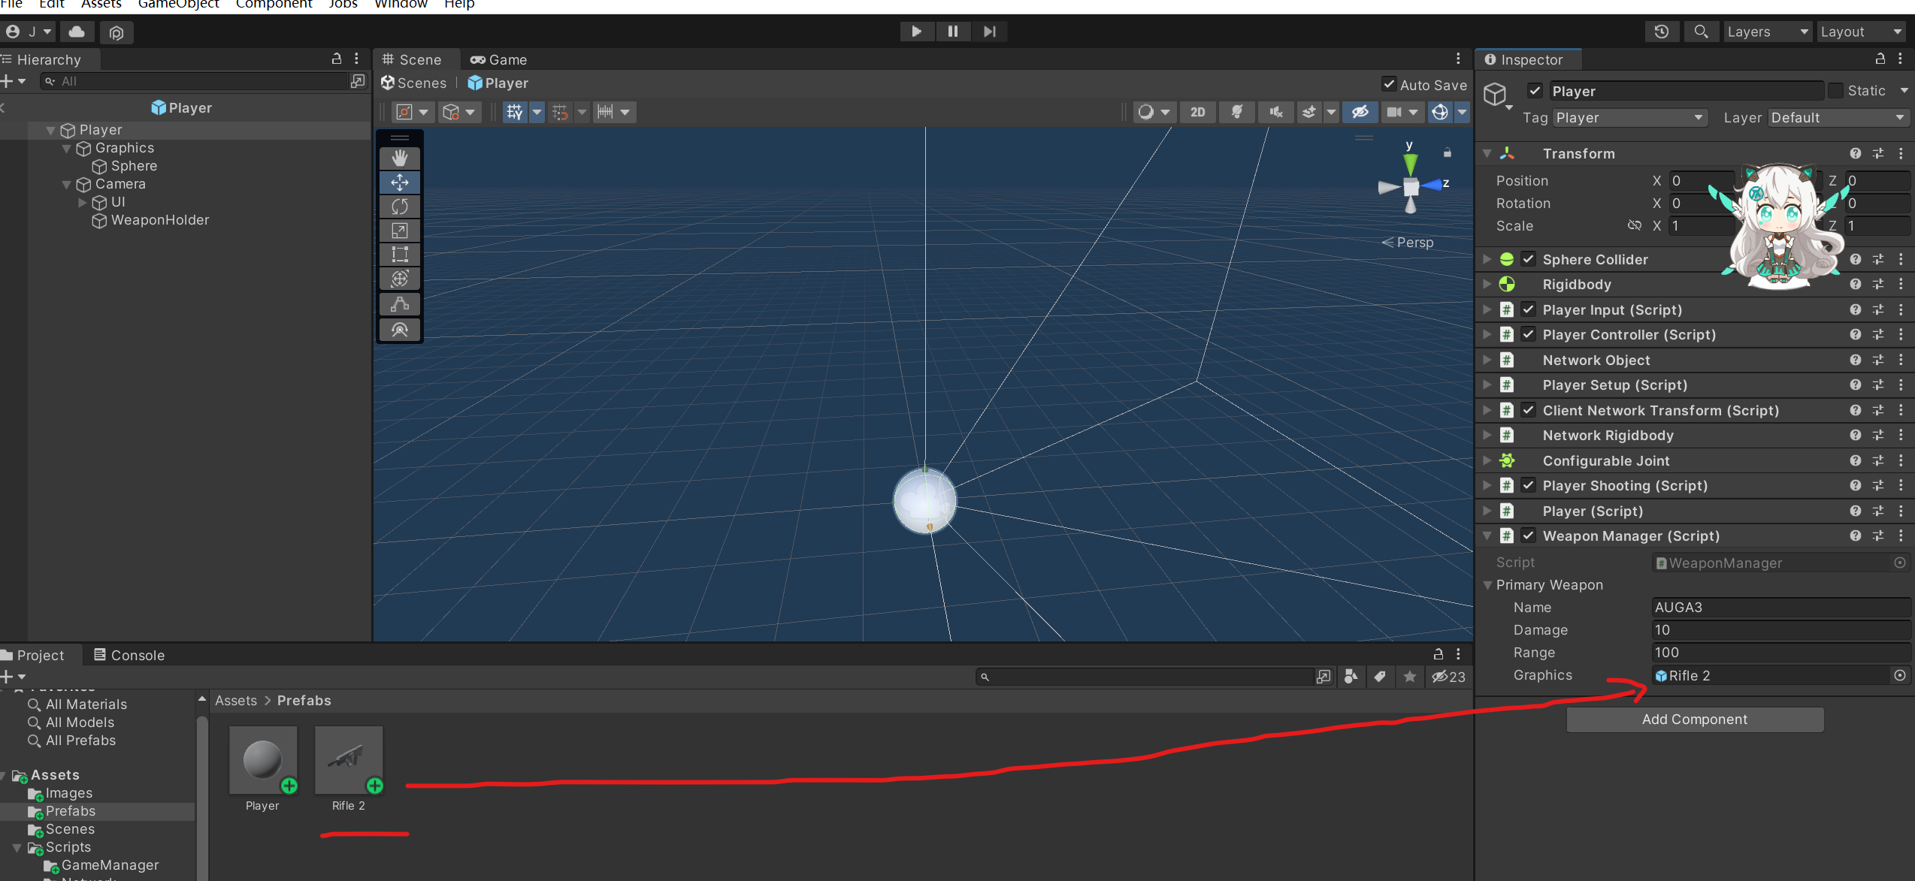The image size is (1915, 881).
Task: Open the Tag dropdown
Action: pyautogui.click(x=1631, y=118)
